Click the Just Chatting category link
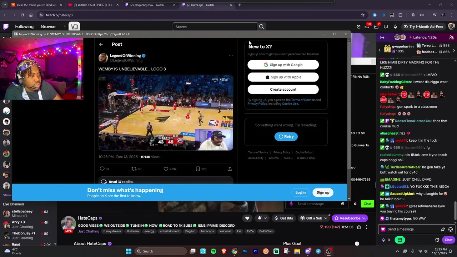Image resolution: width=457 pixels, height=257 pixels. coord(89,231)
